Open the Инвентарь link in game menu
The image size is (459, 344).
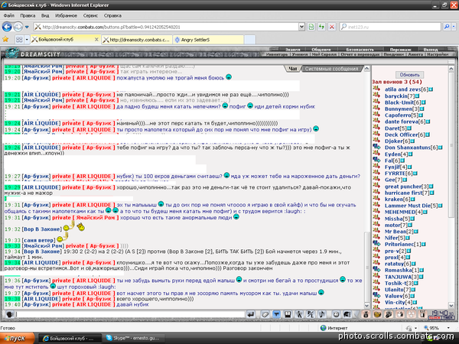point(277,54)
